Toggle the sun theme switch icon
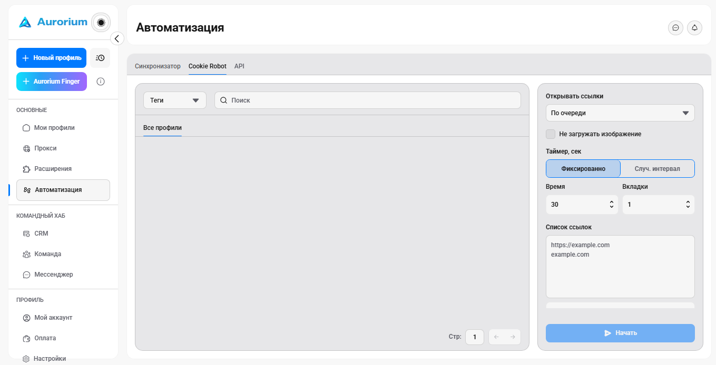This screenshot has width=716, height=365. click(x=101, y=22)
